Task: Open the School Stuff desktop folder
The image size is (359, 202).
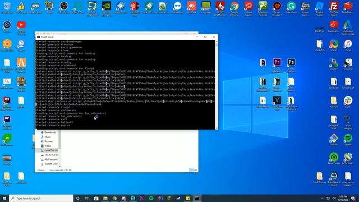Action: (348, 83)
